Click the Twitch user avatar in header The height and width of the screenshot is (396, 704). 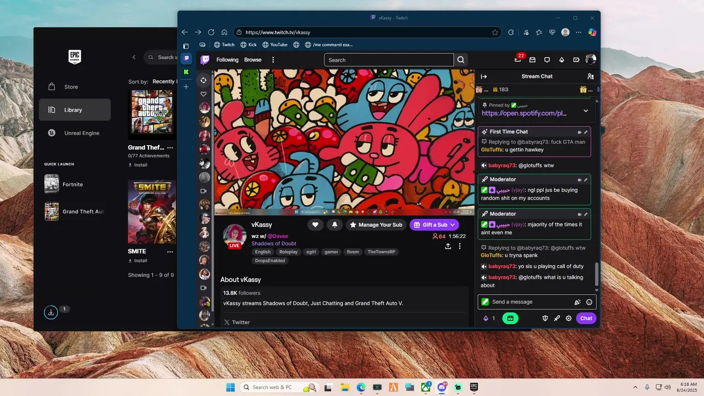point(591,59)
